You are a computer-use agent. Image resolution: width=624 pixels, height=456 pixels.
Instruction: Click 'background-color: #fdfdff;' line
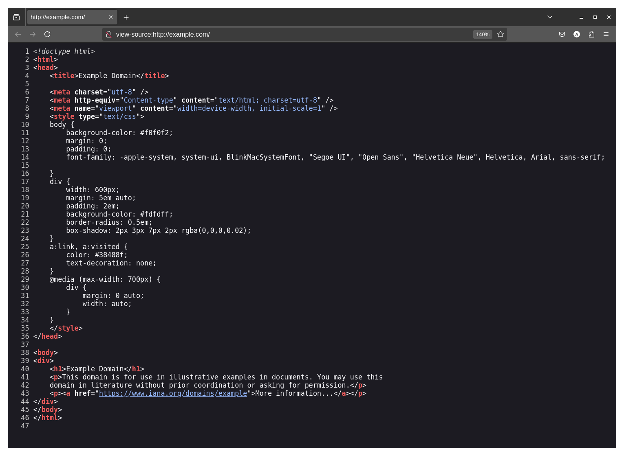click(119, 214)
